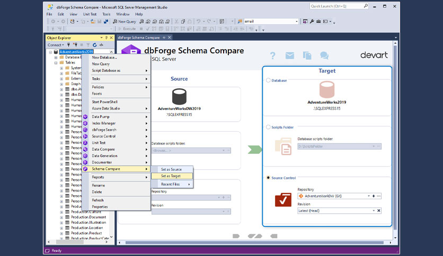Choose Start PowerShell in context menu

(x=116, y=102)
